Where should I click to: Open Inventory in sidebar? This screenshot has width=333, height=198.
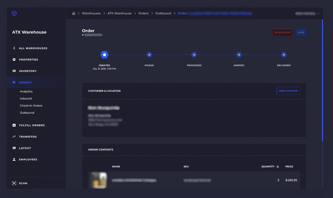[28, 71]
